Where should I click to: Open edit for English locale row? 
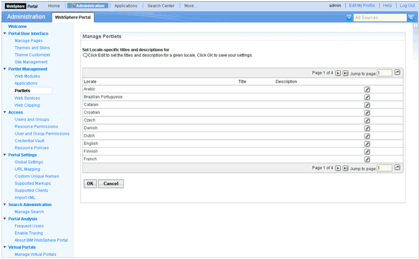tap(367, 144)
